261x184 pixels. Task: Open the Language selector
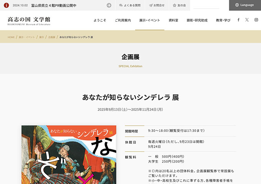point(244,5)
